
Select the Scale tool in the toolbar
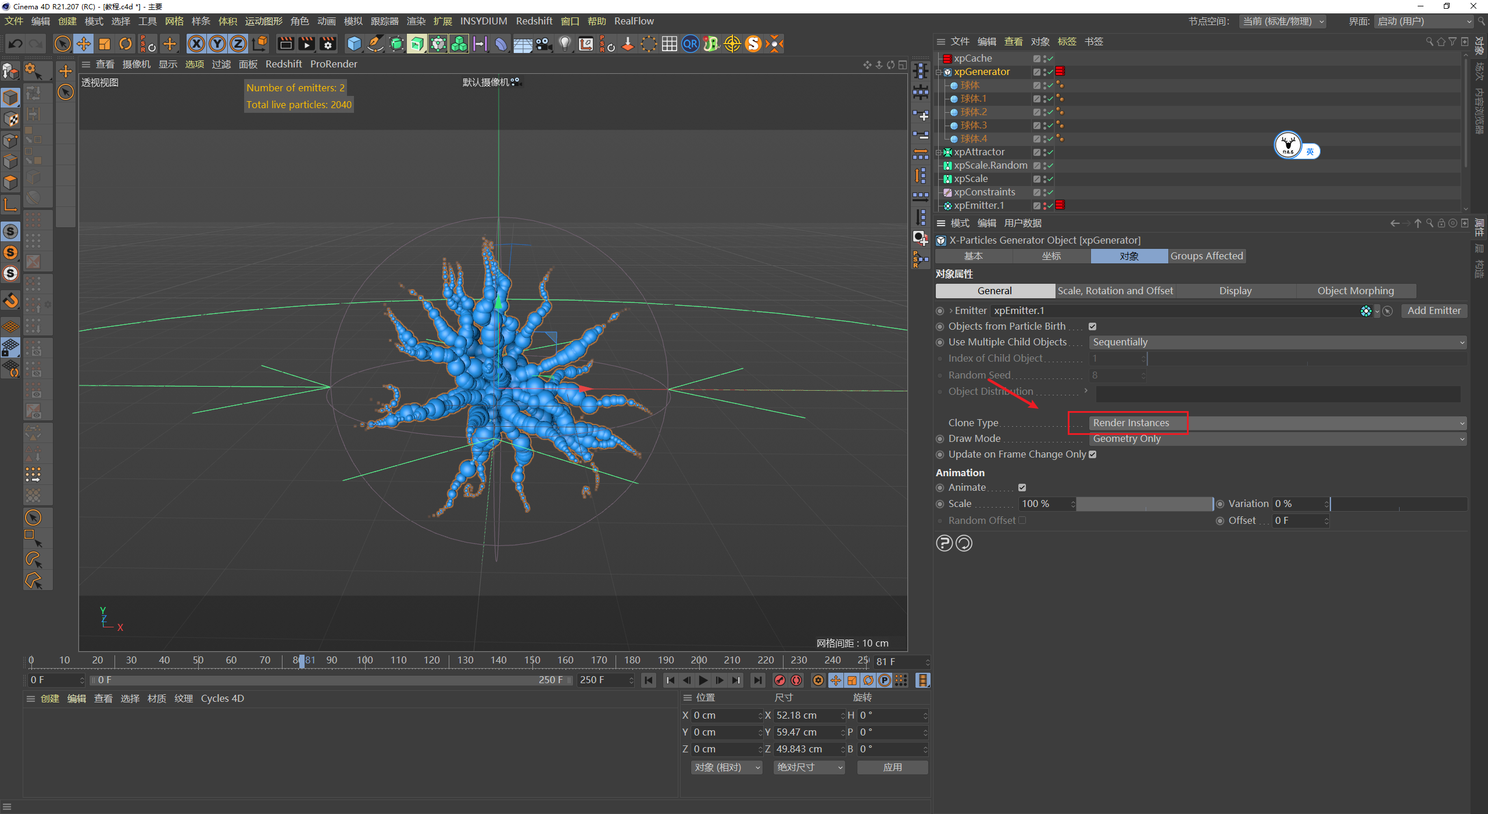coord(105,44)
